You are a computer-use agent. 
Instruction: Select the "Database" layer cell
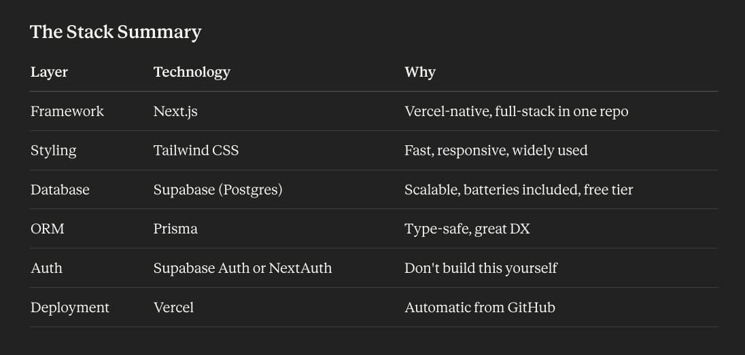click(60, 190)
